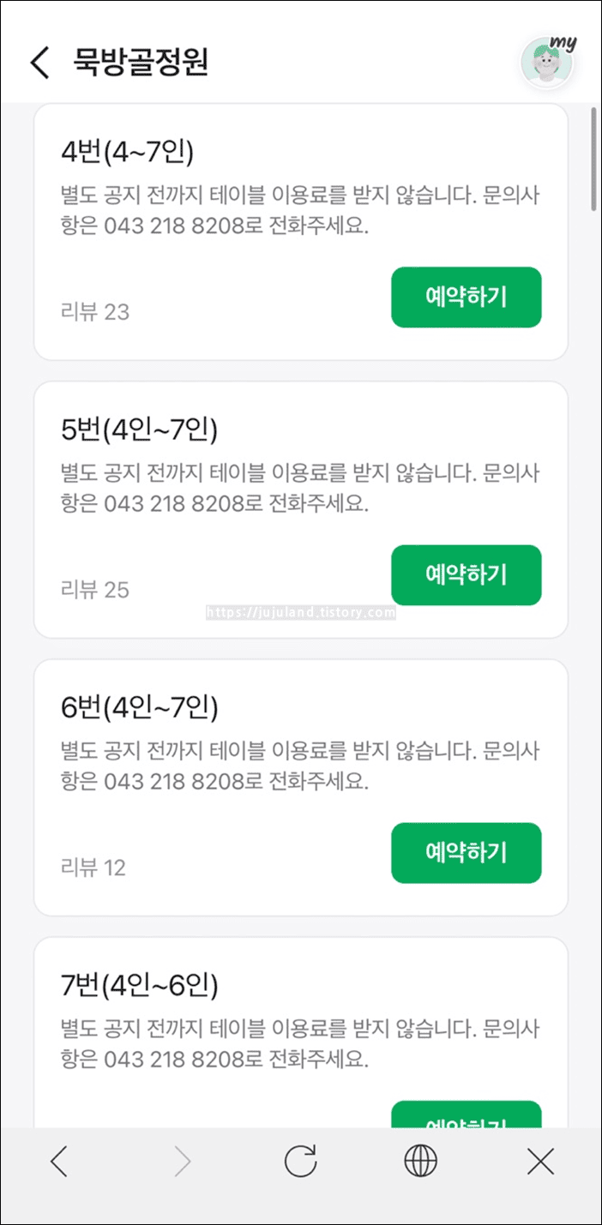Tap 예약하기 for 5번(4인~7인)
This screenshot has width=602, height=1225.
click(x=466, y=575)
